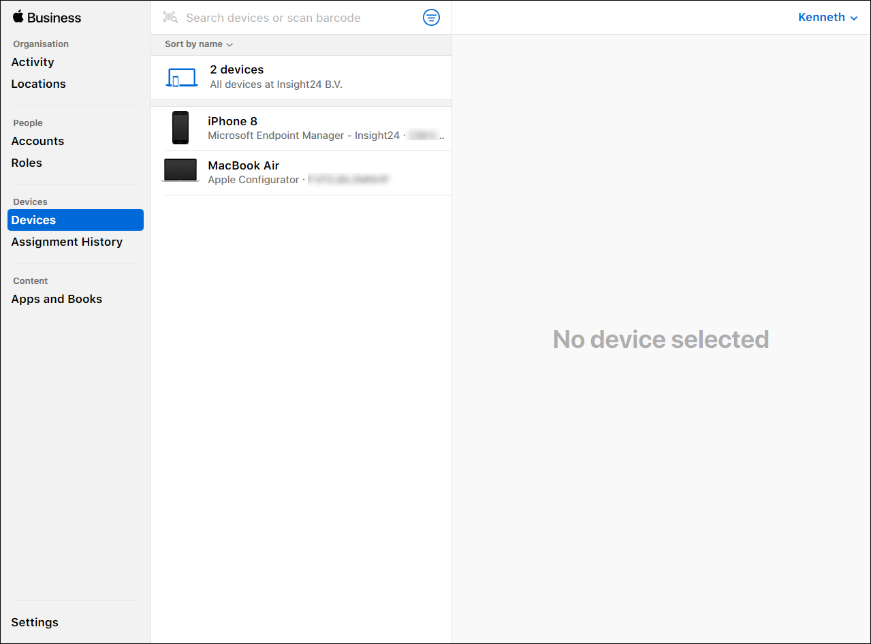871x644 pixels.
Task: Go to Activity in sidebar
Action: pyautogui.click(x=33, y=62)
